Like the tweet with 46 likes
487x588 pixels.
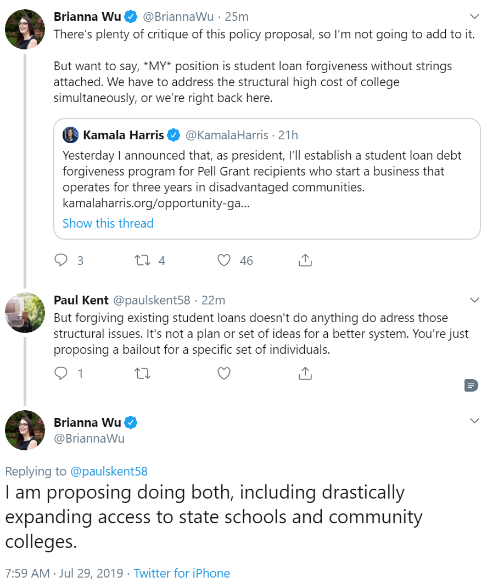(x=224, y=260)
